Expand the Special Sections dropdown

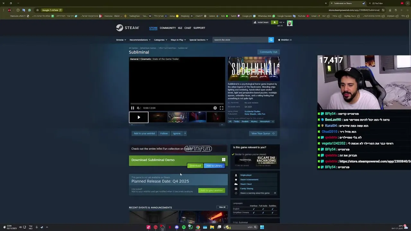tap(198, 40)
